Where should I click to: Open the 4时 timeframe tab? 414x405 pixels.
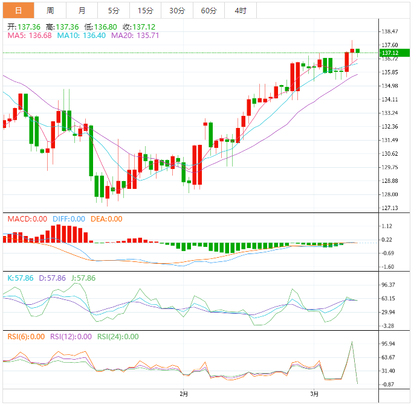(x=241, y=10)
